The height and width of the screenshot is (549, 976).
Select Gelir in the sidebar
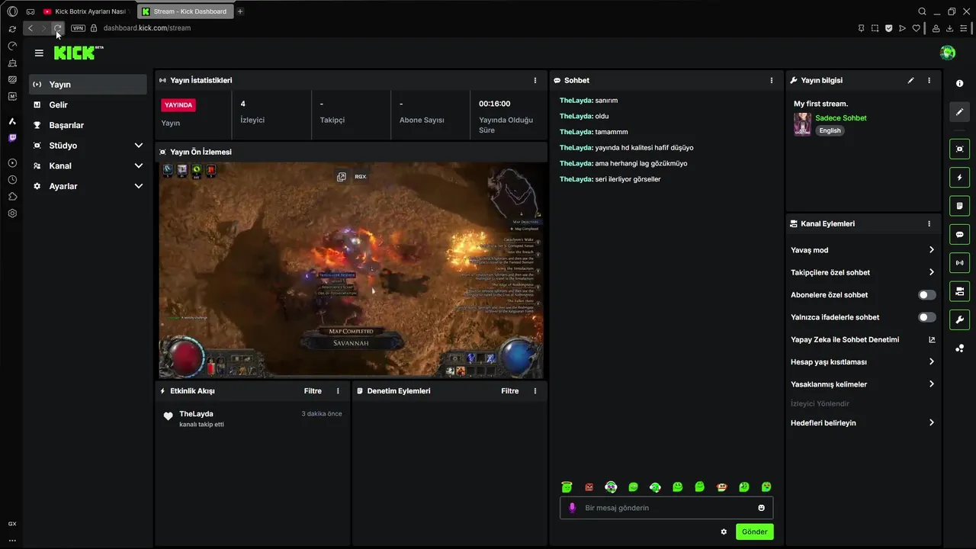point(88,105)
